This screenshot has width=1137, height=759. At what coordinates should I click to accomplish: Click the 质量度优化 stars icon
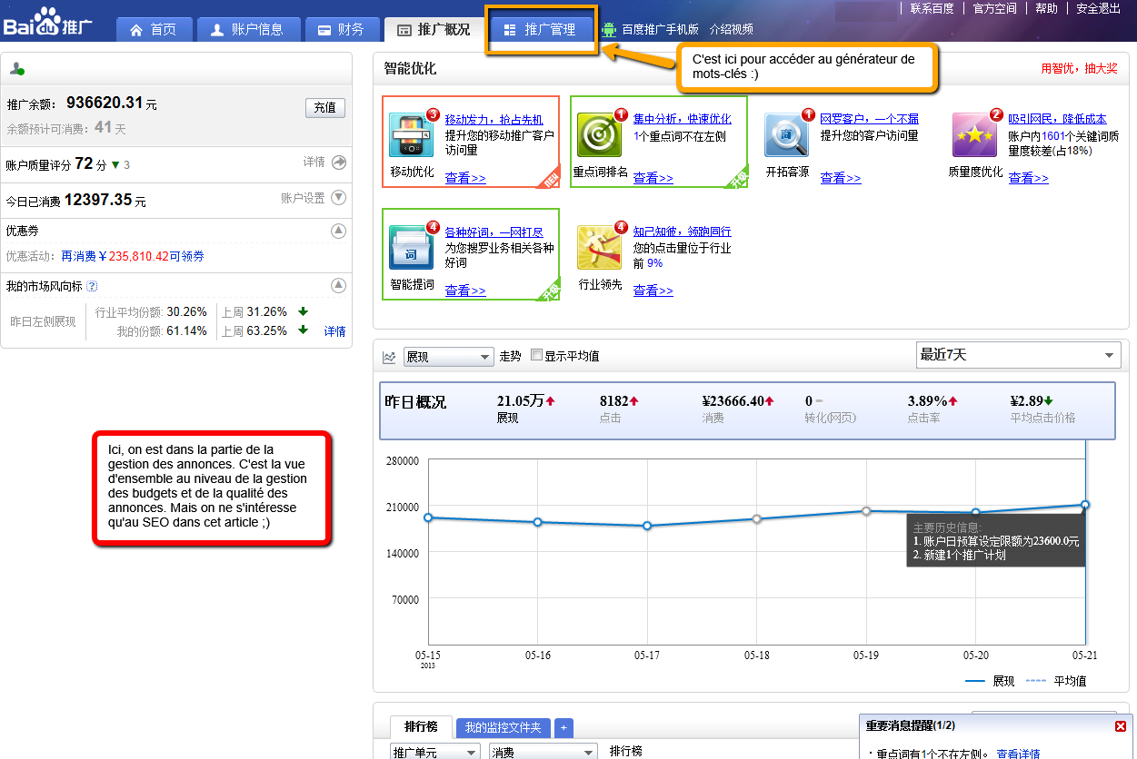coord(974,135)
